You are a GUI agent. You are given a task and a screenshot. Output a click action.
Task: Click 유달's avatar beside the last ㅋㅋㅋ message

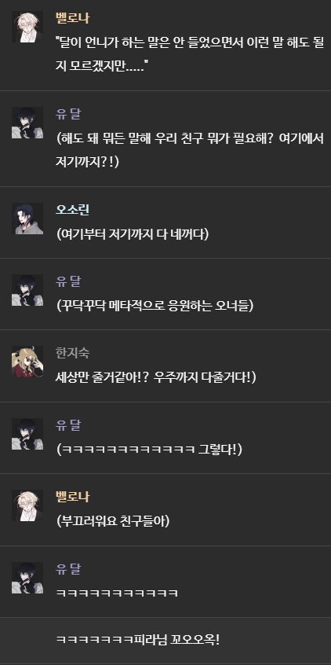[27, 578]
